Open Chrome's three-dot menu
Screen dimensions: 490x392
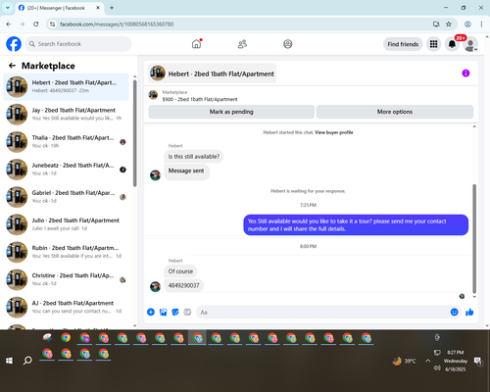click(x=481, y=24)
